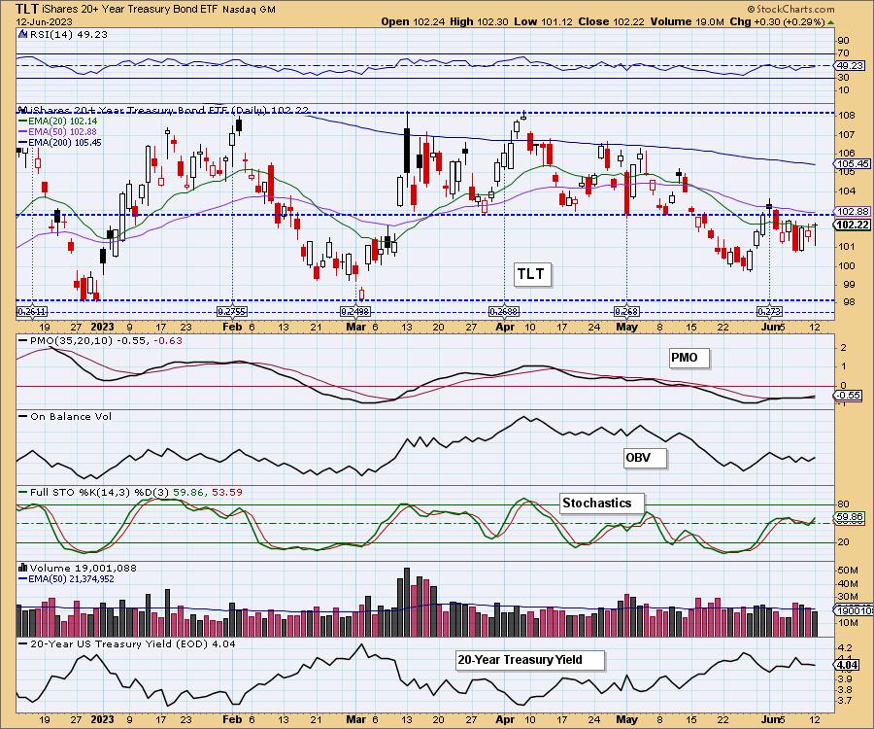Click the Close 102.22 value in header

click(611, 21)
